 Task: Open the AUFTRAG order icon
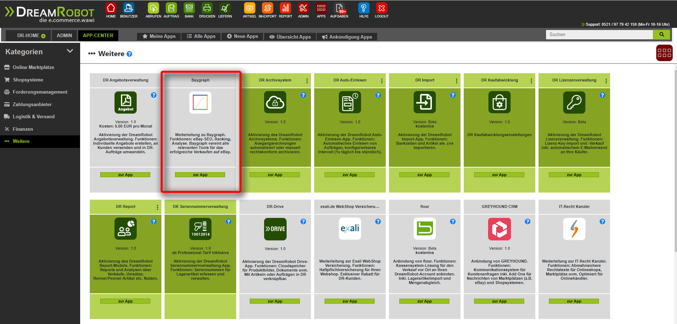[x=171, y=8]
